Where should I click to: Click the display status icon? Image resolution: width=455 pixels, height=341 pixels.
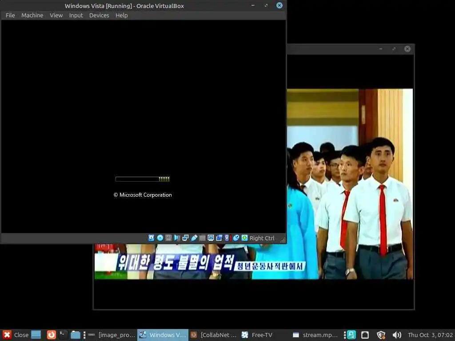tap(211, 238)
